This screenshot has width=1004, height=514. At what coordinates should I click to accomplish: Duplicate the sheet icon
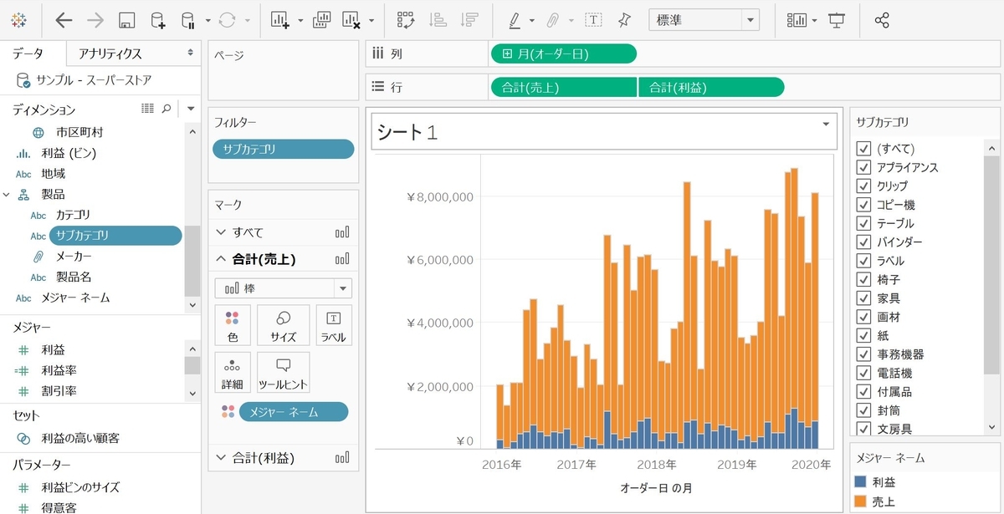tap(321, 20)
